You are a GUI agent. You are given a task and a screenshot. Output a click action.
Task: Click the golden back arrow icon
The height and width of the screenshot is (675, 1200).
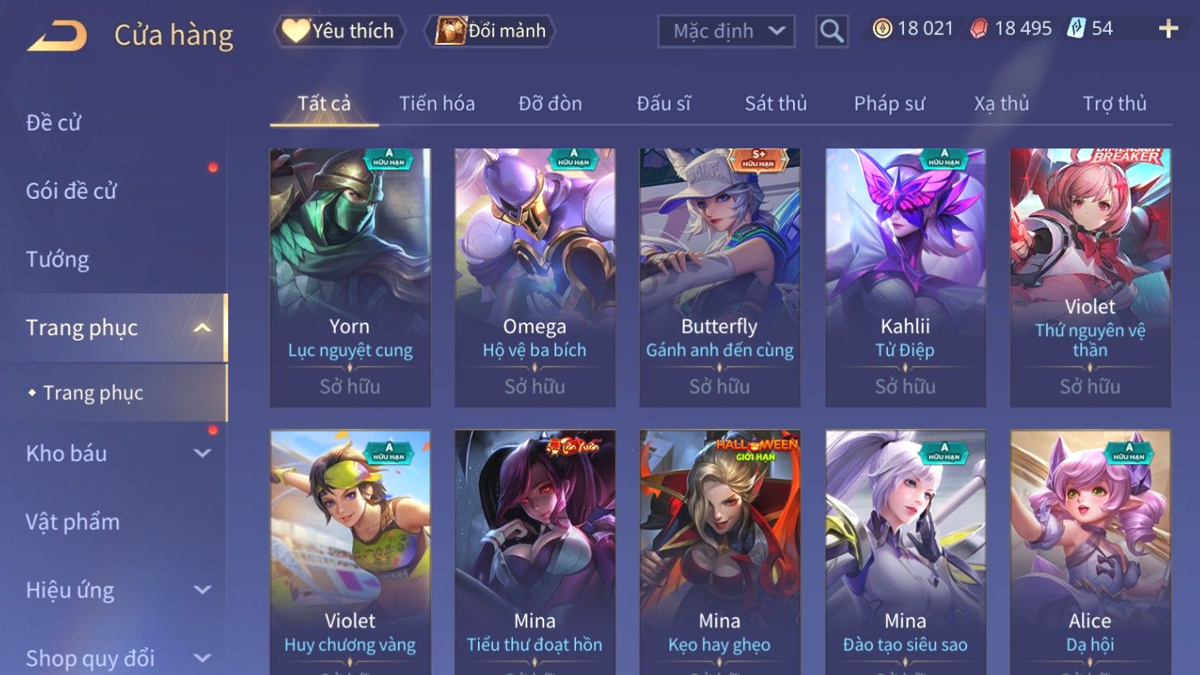click(57, 35)
